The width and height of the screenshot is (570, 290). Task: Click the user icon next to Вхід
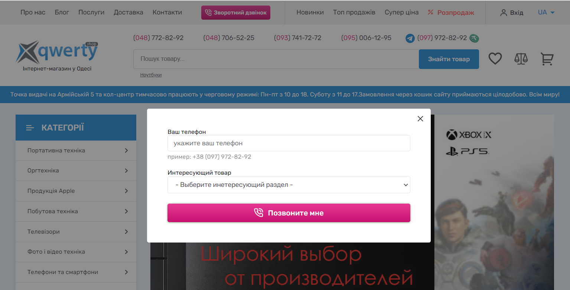504,13
